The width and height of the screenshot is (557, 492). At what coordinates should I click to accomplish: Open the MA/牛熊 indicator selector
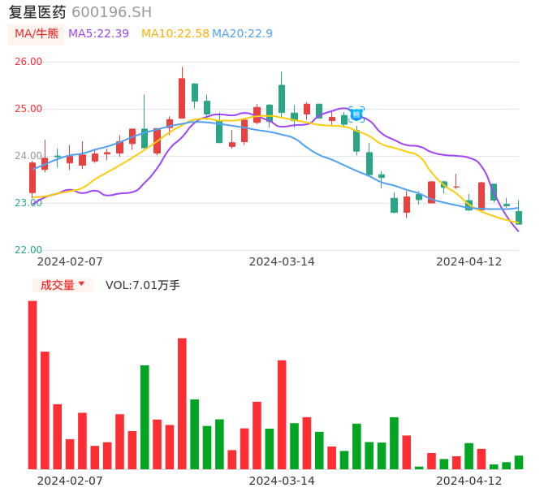pyautogui.click(x=37, y=33)
